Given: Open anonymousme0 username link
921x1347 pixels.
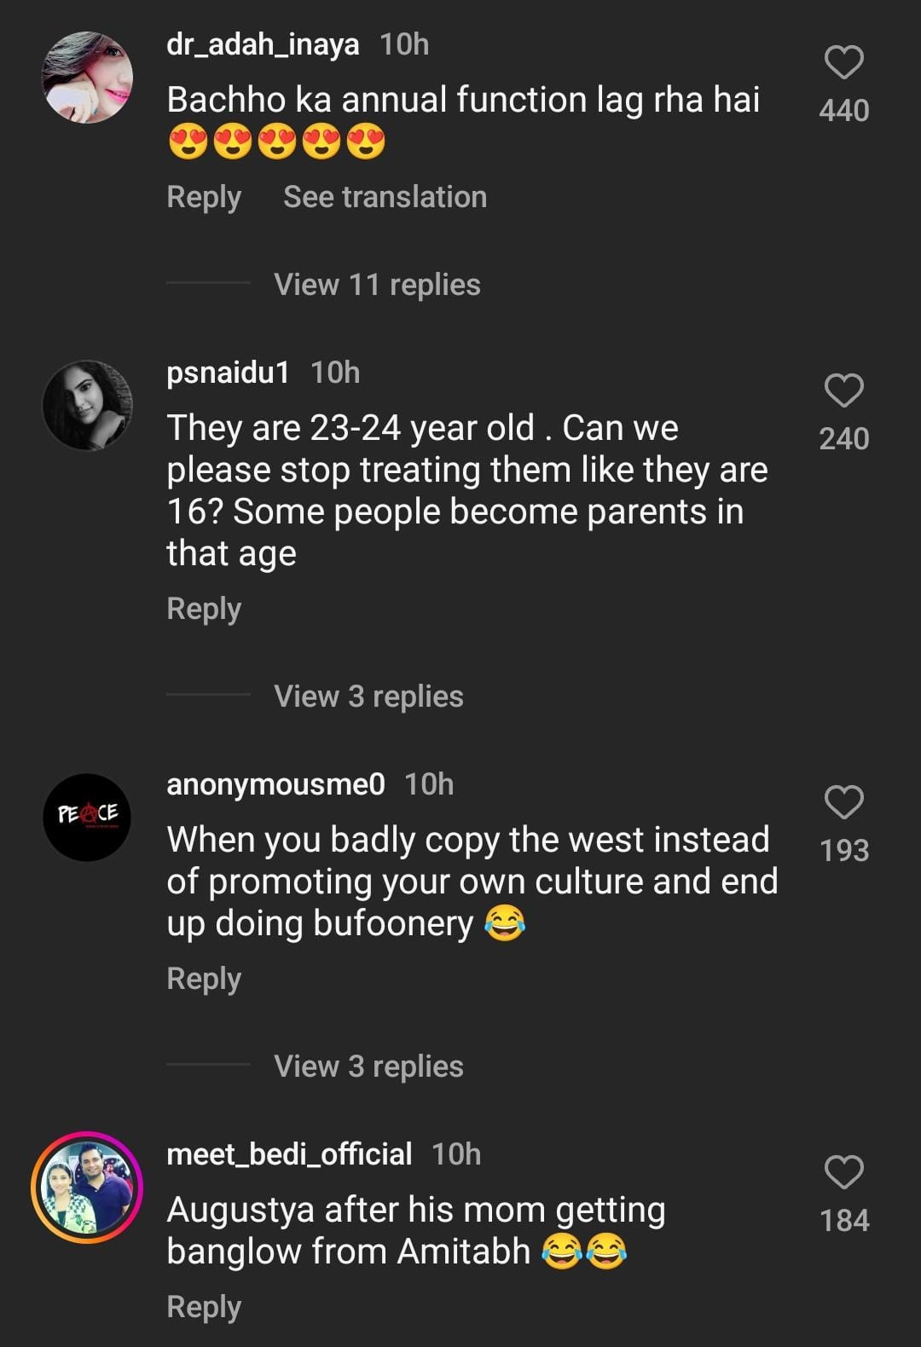Looking at the screenshot, I should [x=275, y=784].
